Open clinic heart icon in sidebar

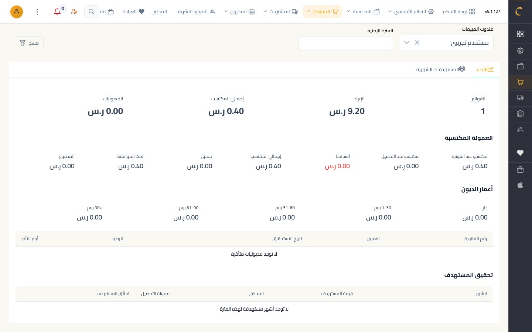click(520, 153)
